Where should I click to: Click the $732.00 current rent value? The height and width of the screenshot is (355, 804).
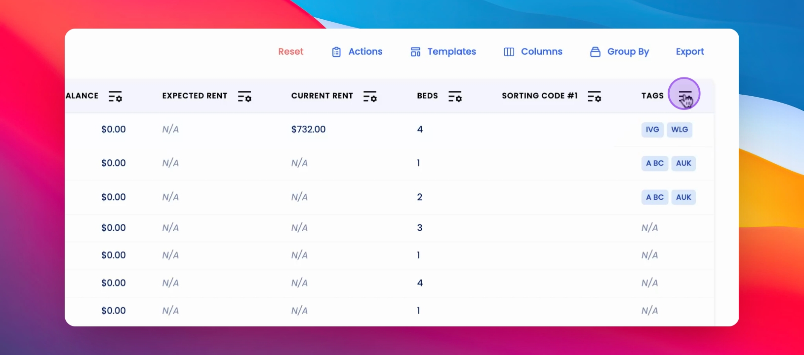[x=308, y=129]
